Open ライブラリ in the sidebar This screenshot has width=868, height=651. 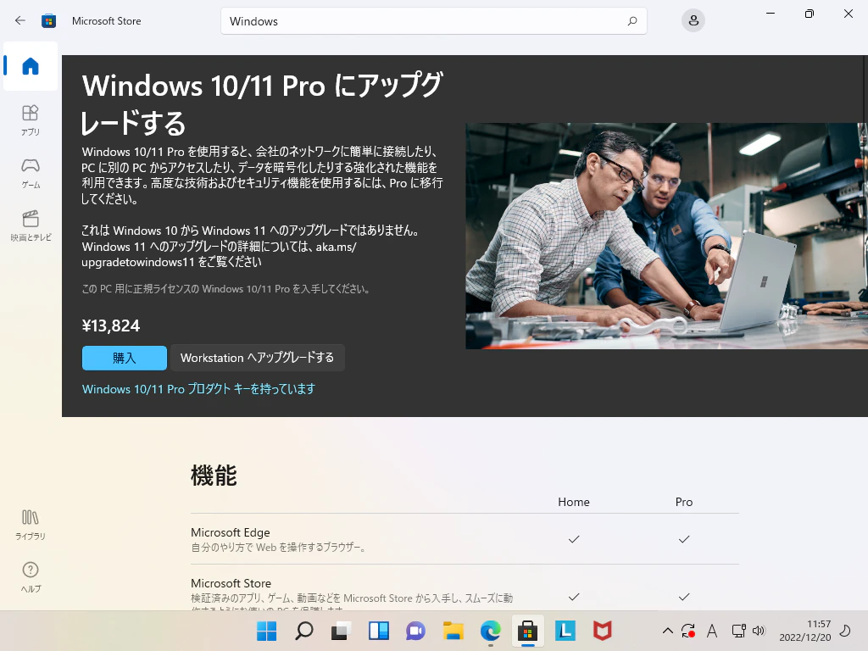pos(31,525)
